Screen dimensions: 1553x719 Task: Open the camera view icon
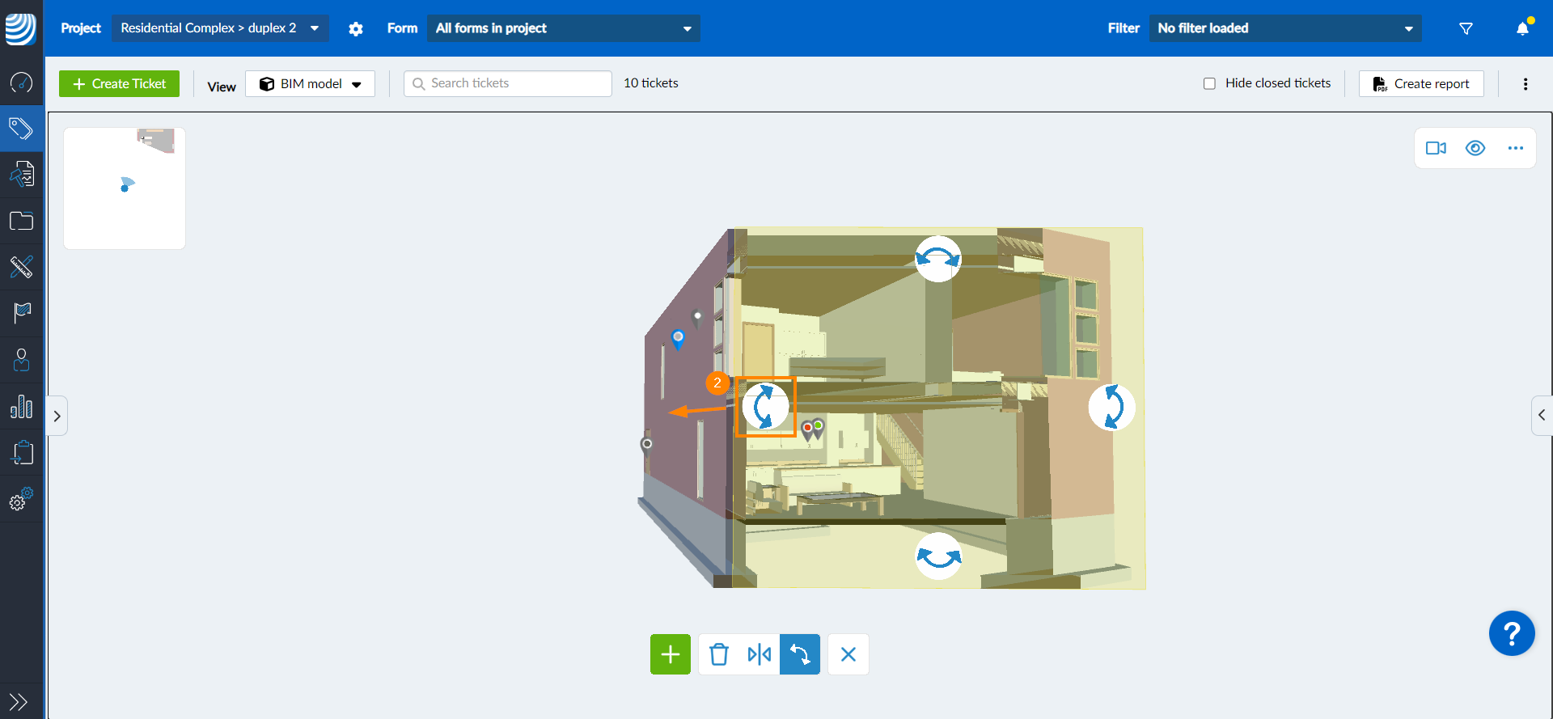(1436, 148)
